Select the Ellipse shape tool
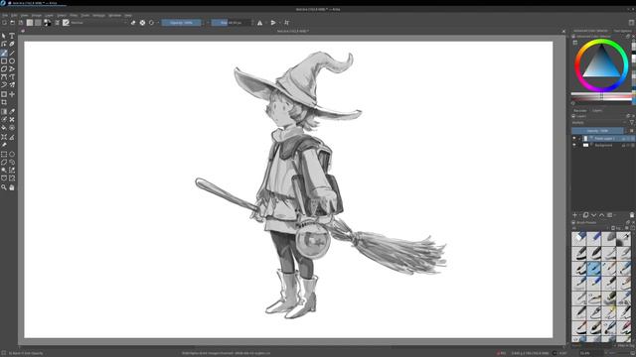This screenshot has height=357, width=636. tap(12, 61)
